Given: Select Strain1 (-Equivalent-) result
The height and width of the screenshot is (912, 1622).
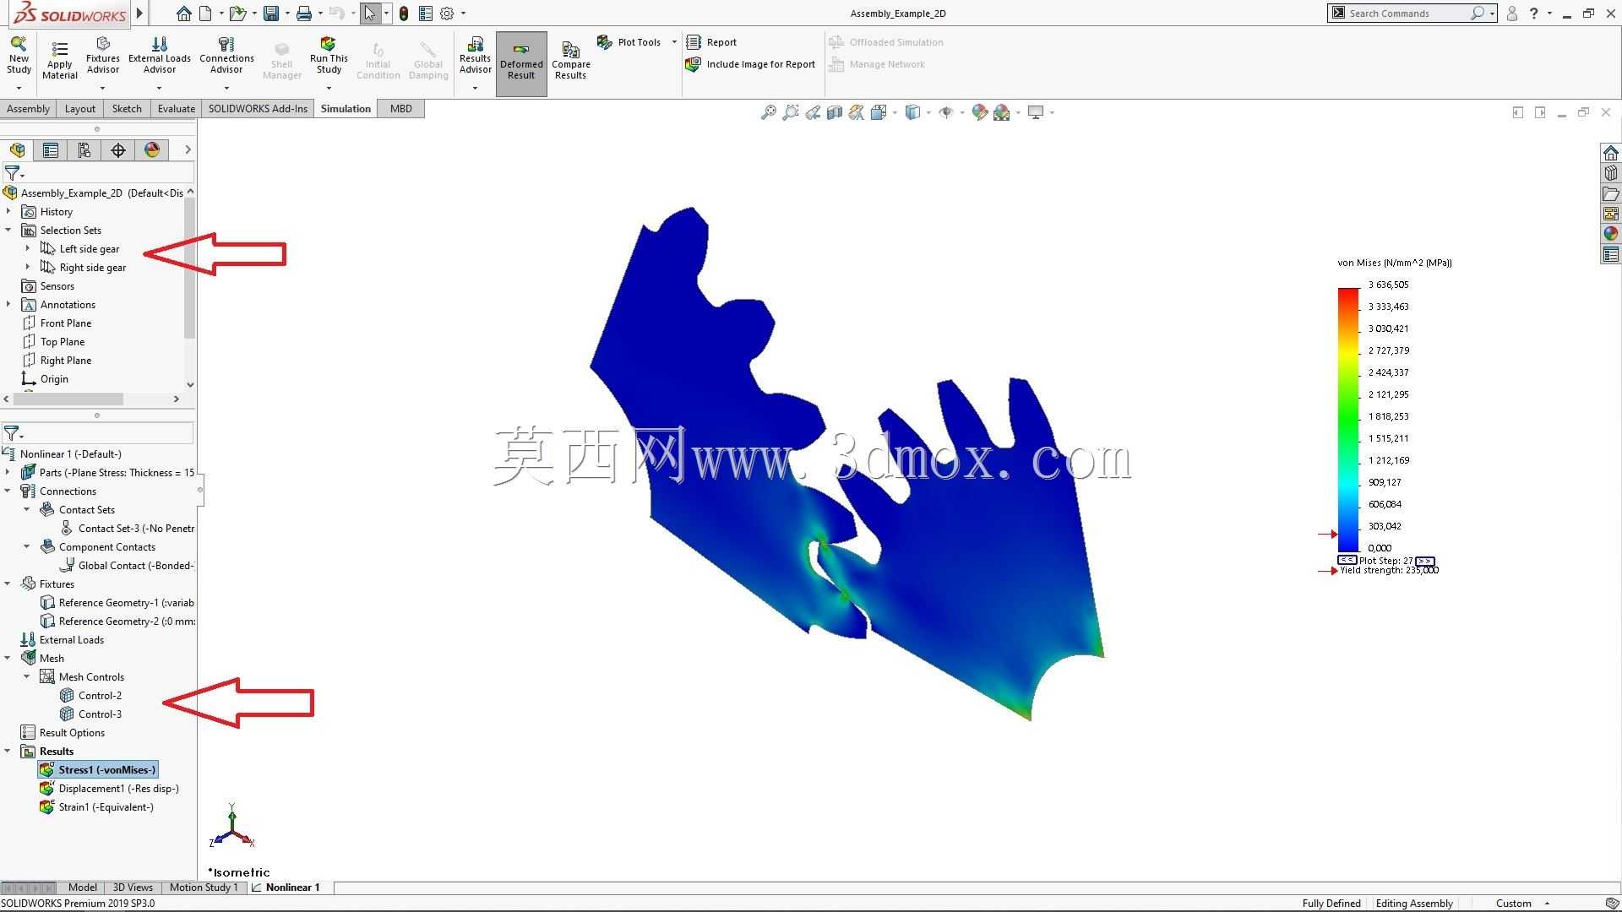Looking at the screenshot, I should [96, 807].
